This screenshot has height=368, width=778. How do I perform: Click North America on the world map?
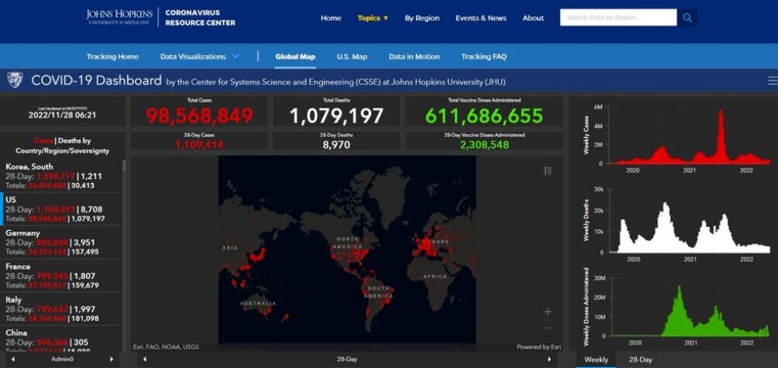pyautogui.click(x=348, y=242)
